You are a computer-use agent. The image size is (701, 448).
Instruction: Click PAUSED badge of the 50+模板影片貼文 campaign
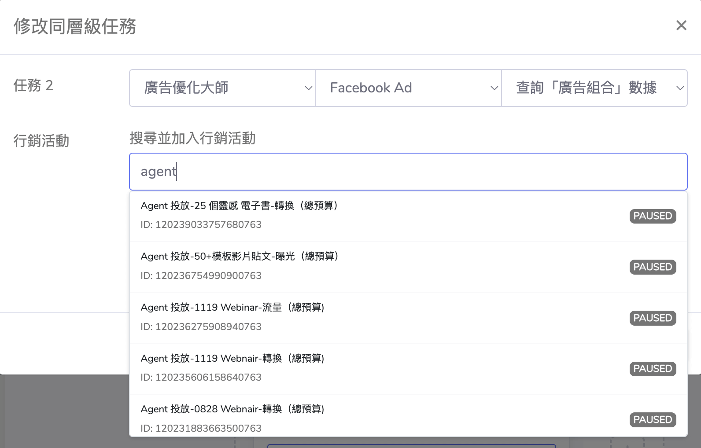click(x=653, y=267)
